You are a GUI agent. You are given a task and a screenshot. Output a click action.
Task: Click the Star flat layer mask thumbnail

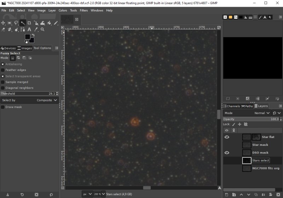point(256,137)
